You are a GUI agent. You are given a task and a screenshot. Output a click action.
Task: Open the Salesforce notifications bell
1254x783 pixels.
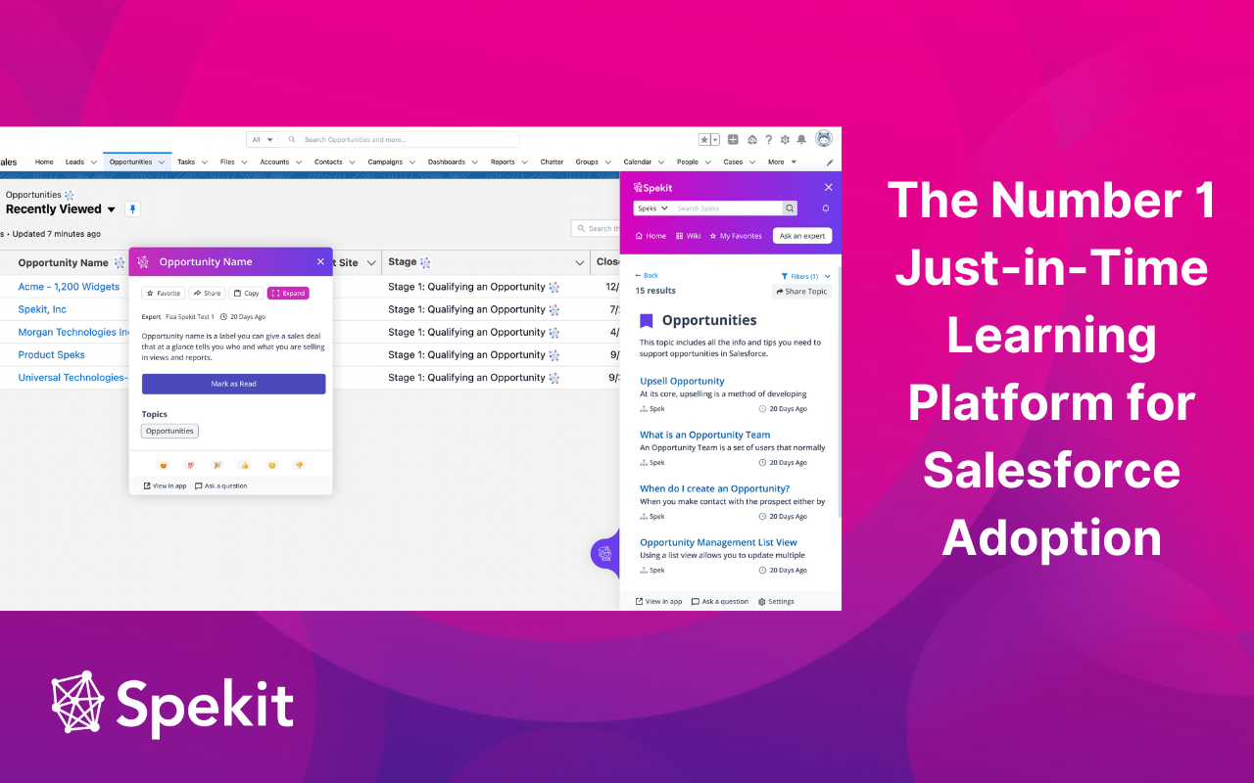click(x=801, y=140)
